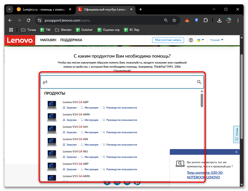Screen dimensions: 248x191
Task: Select Lenovo V14 G4 IAH result
Action: 75,127
